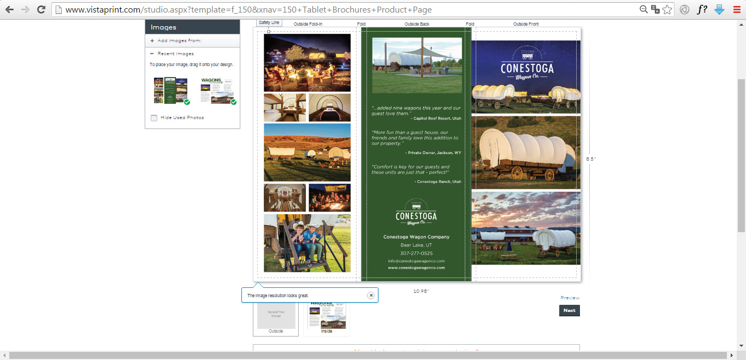Screen dimensions: 746x360
Task: Dismiss the image resolution tooltip
Action: [370, 295]
